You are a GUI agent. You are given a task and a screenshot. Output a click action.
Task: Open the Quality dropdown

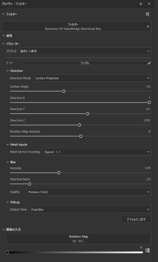(89, 192)
